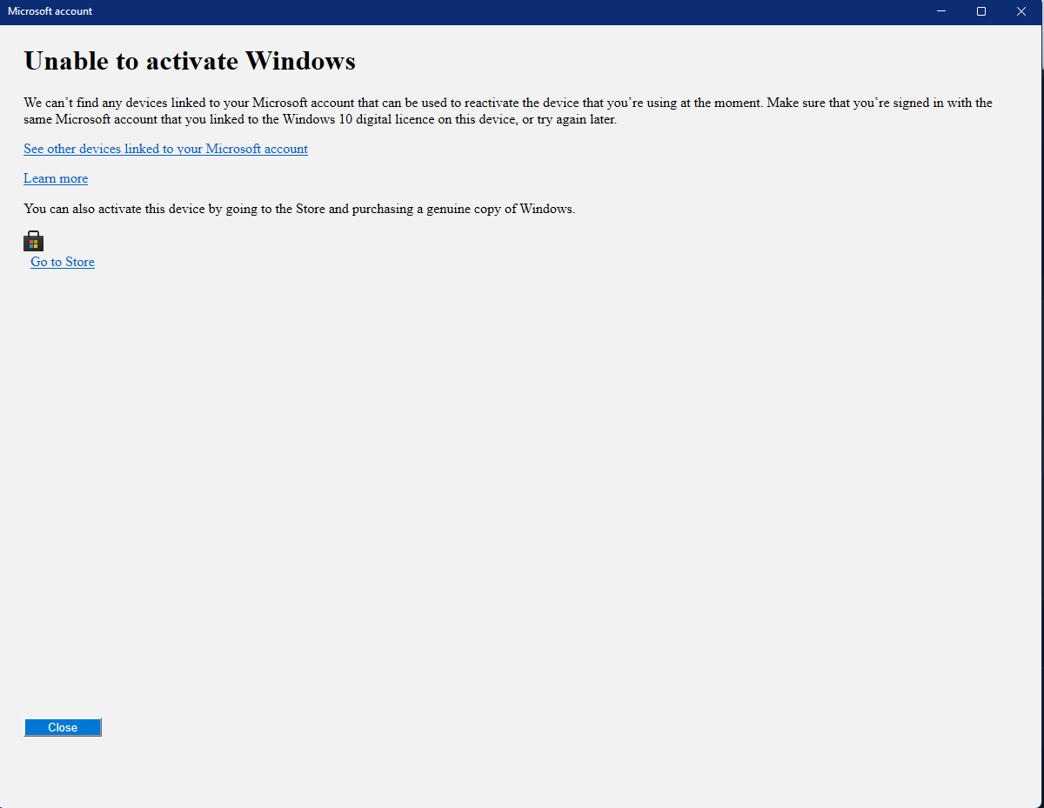1044x808 pixels.
Task: Click the 'Unable to activate Windows' heading
Action: [x=190, y=61]
